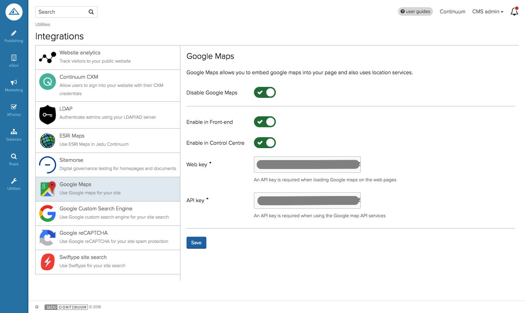Screen dimensions: 525x313
Task: Toggle Enable in Front-end switch
Action: [265, 122]
